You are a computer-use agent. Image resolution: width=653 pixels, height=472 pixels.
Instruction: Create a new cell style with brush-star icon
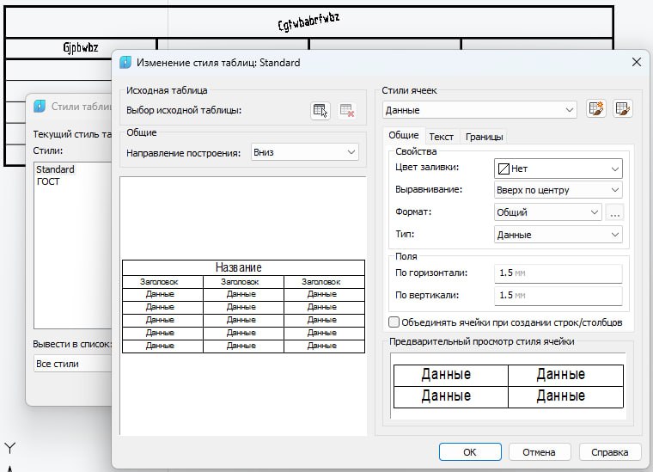coord(596,109)
